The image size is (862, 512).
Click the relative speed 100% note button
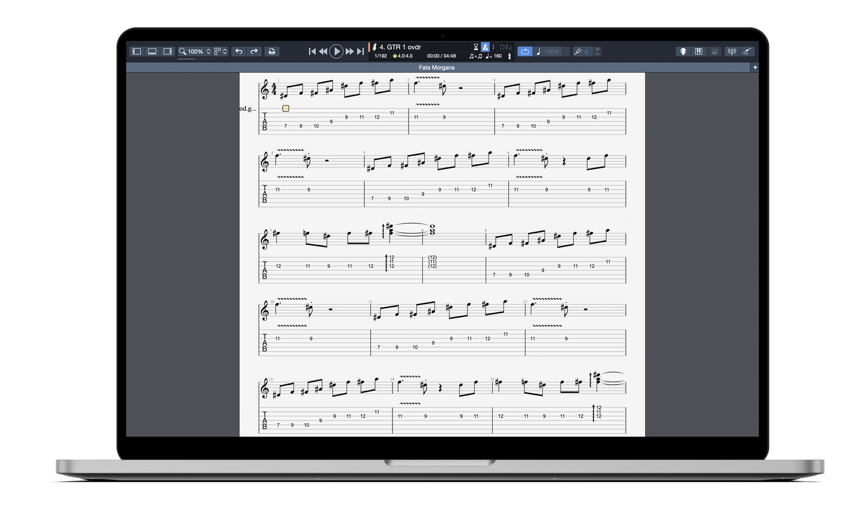[x=548, y=52]
